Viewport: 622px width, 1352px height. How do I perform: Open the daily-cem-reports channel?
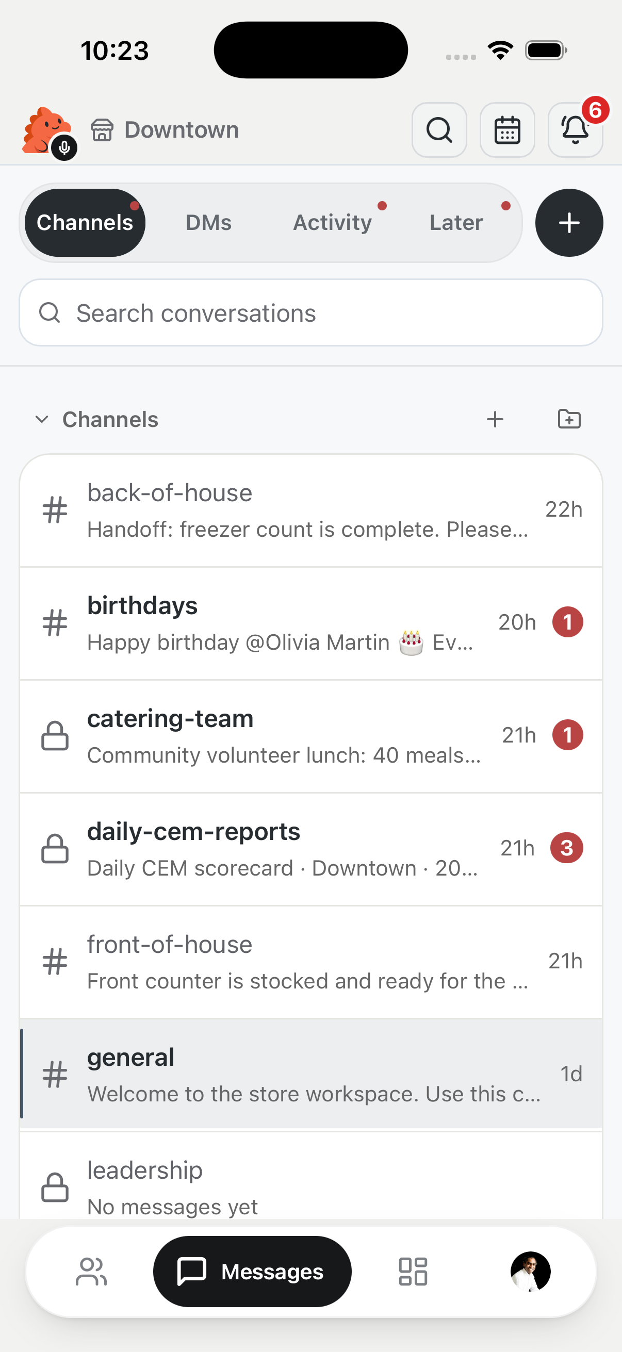pos(310,849)
